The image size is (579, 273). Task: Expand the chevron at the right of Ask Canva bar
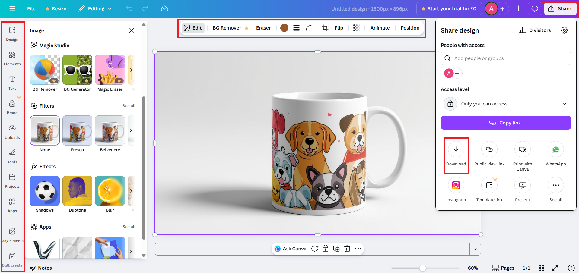coord(475,249)
